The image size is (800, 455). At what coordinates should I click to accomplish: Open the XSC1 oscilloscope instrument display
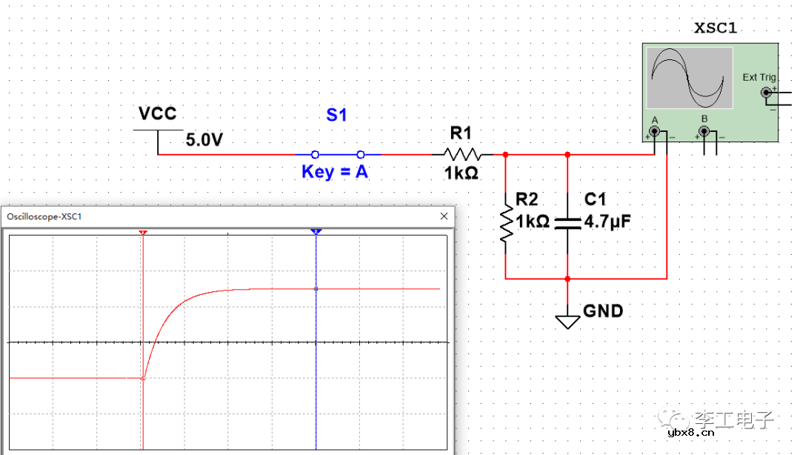point(689,78)
